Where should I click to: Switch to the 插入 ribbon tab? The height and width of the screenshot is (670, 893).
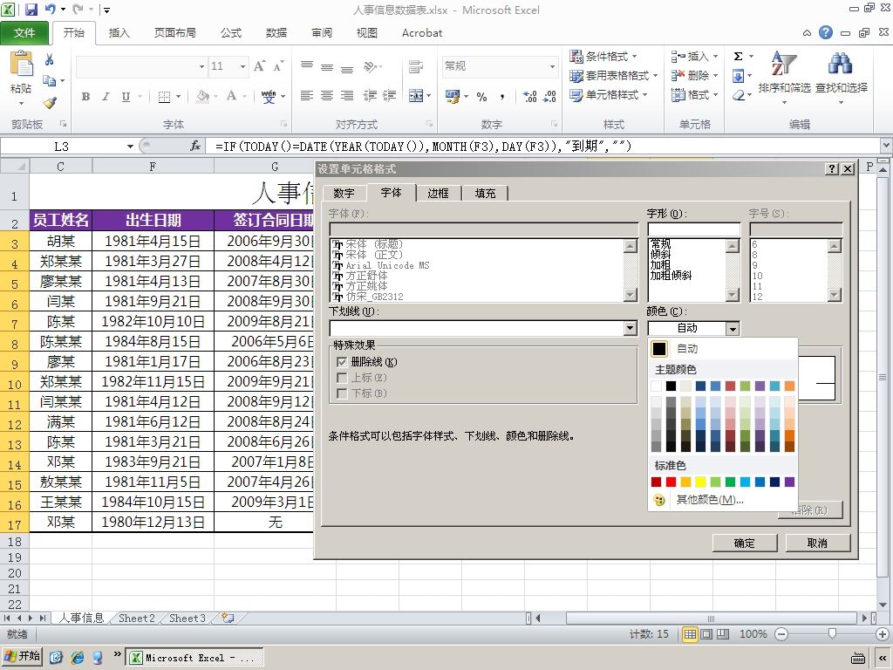tap(119, 32)
